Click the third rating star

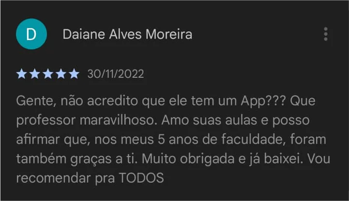pos(48,74)
